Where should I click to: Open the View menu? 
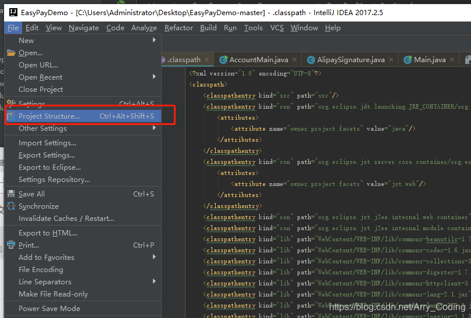53,28
